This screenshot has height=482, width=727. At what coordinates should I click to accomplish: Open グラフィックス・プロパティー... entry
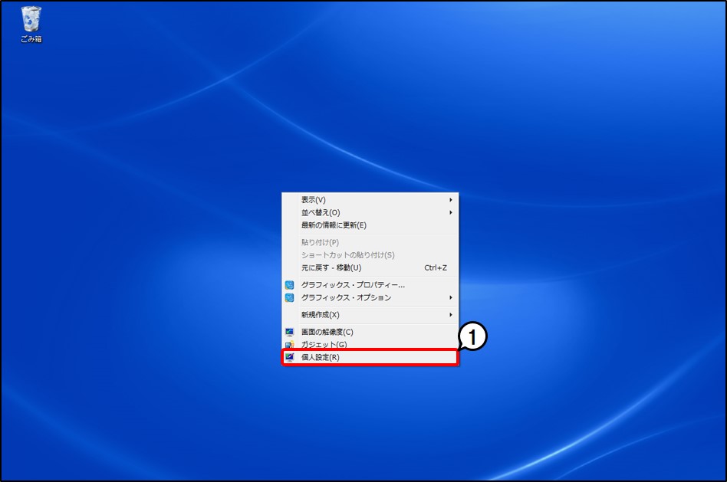pos(370,285)
